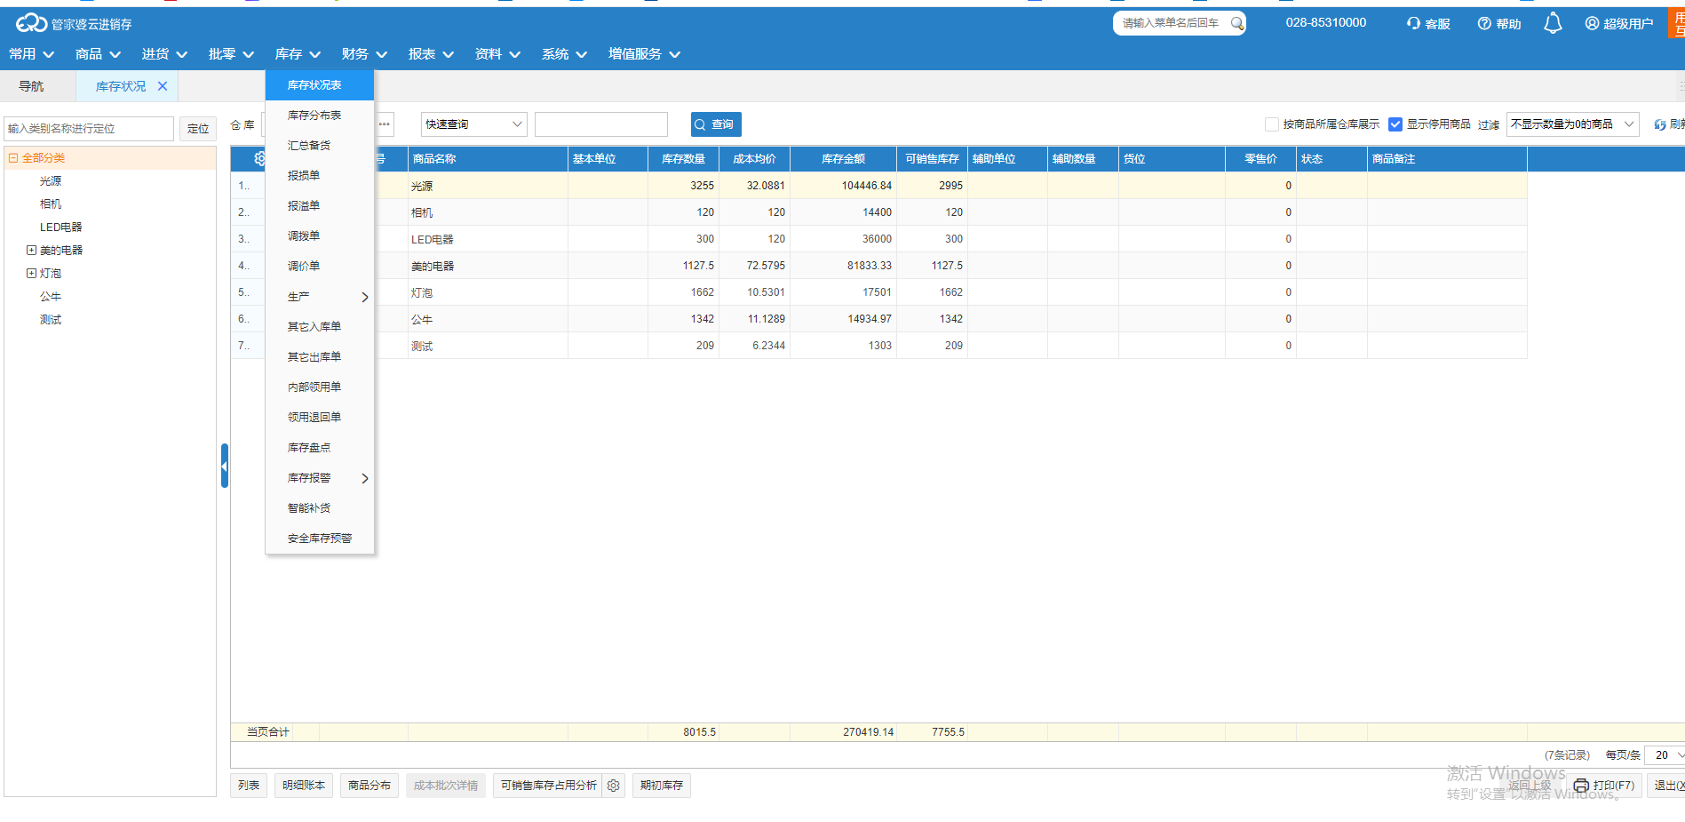The height and width of the screenshot is (822, 1685).
Task: Sort by 成本均价 column header
Action: [x=754, y=159]
